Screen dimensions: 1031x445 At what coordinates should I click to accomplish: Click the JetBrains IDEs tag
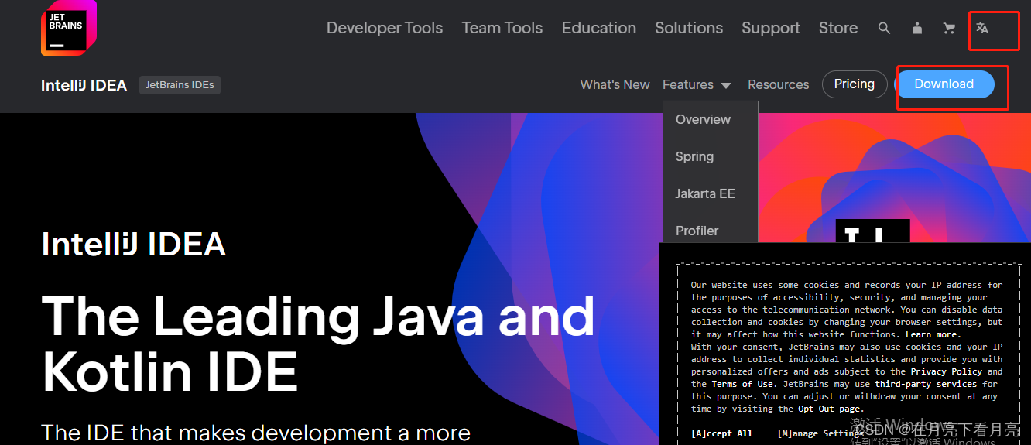pos(180,85)
